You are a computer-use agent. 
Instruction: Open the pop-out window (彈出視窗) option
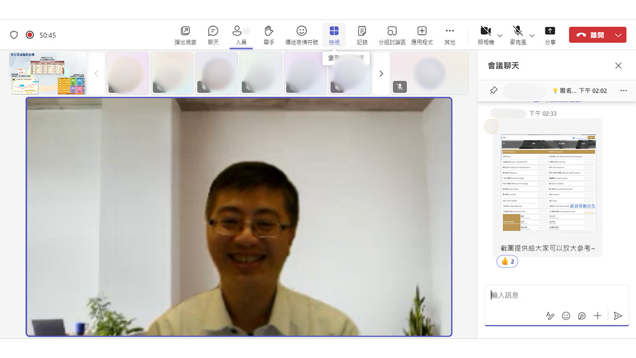click(x=185, y=35)
